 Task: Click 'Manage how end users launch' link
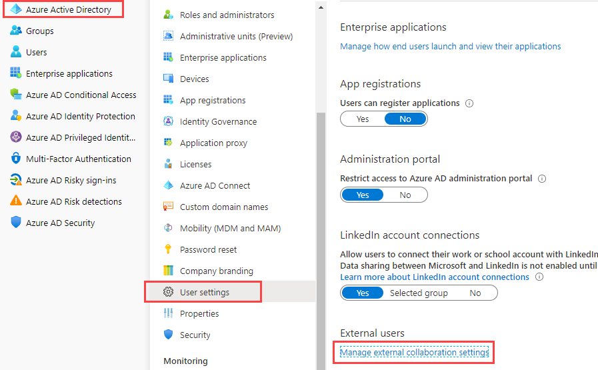click(x=450, y=46)
